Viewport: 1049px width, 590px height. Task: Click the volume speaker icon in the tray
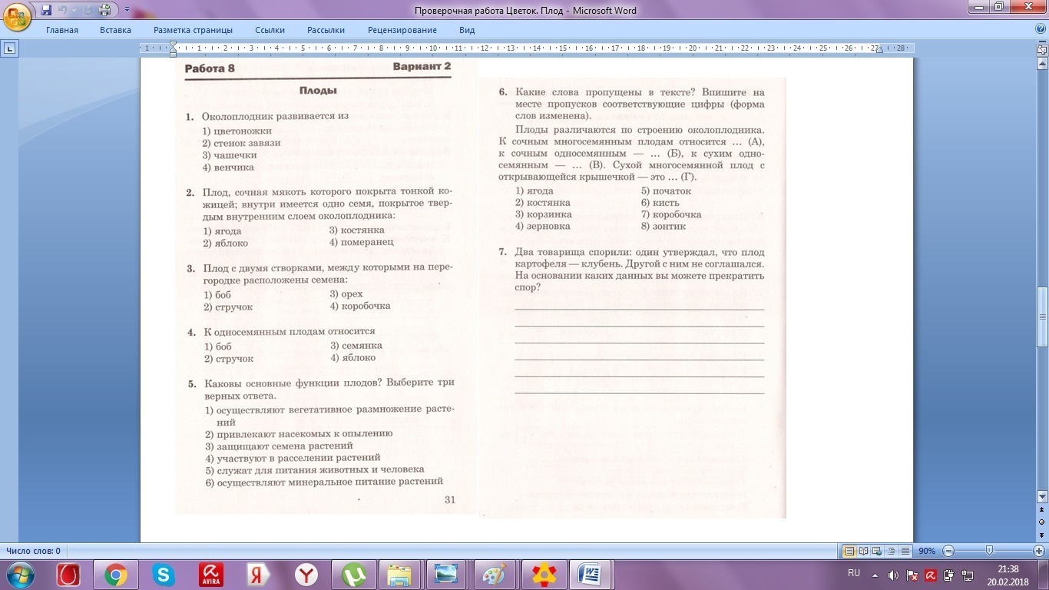pos(893,575)
